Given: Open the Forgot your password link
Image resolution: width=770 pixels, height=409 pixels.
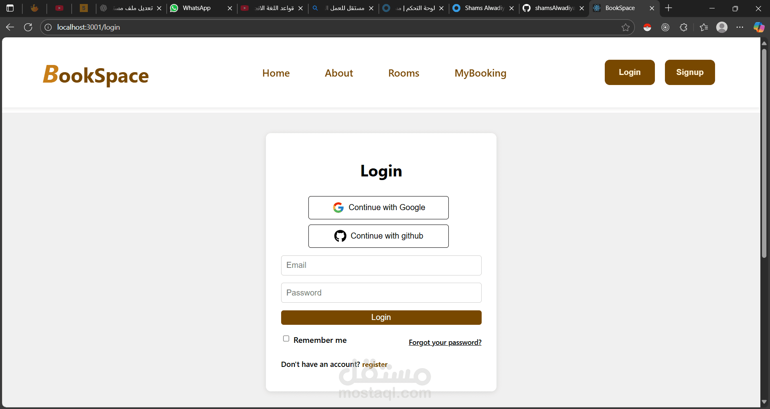Looking at the screenshot, I should point(445,342).
